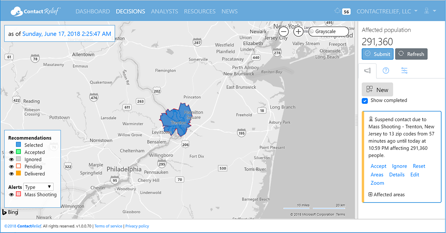Click the Pending legend swatch
Screen dimensions: 446x233
tap(18, 167)
